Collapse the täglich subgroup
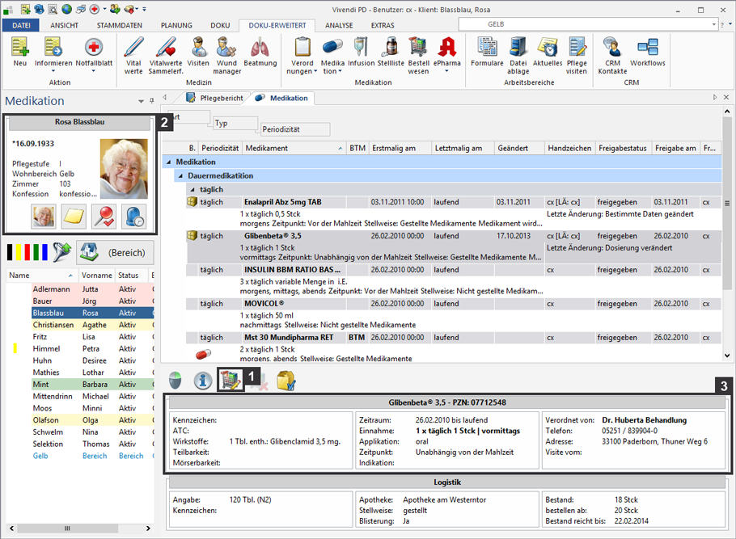 pyautogui.click(x=192, y=189)
